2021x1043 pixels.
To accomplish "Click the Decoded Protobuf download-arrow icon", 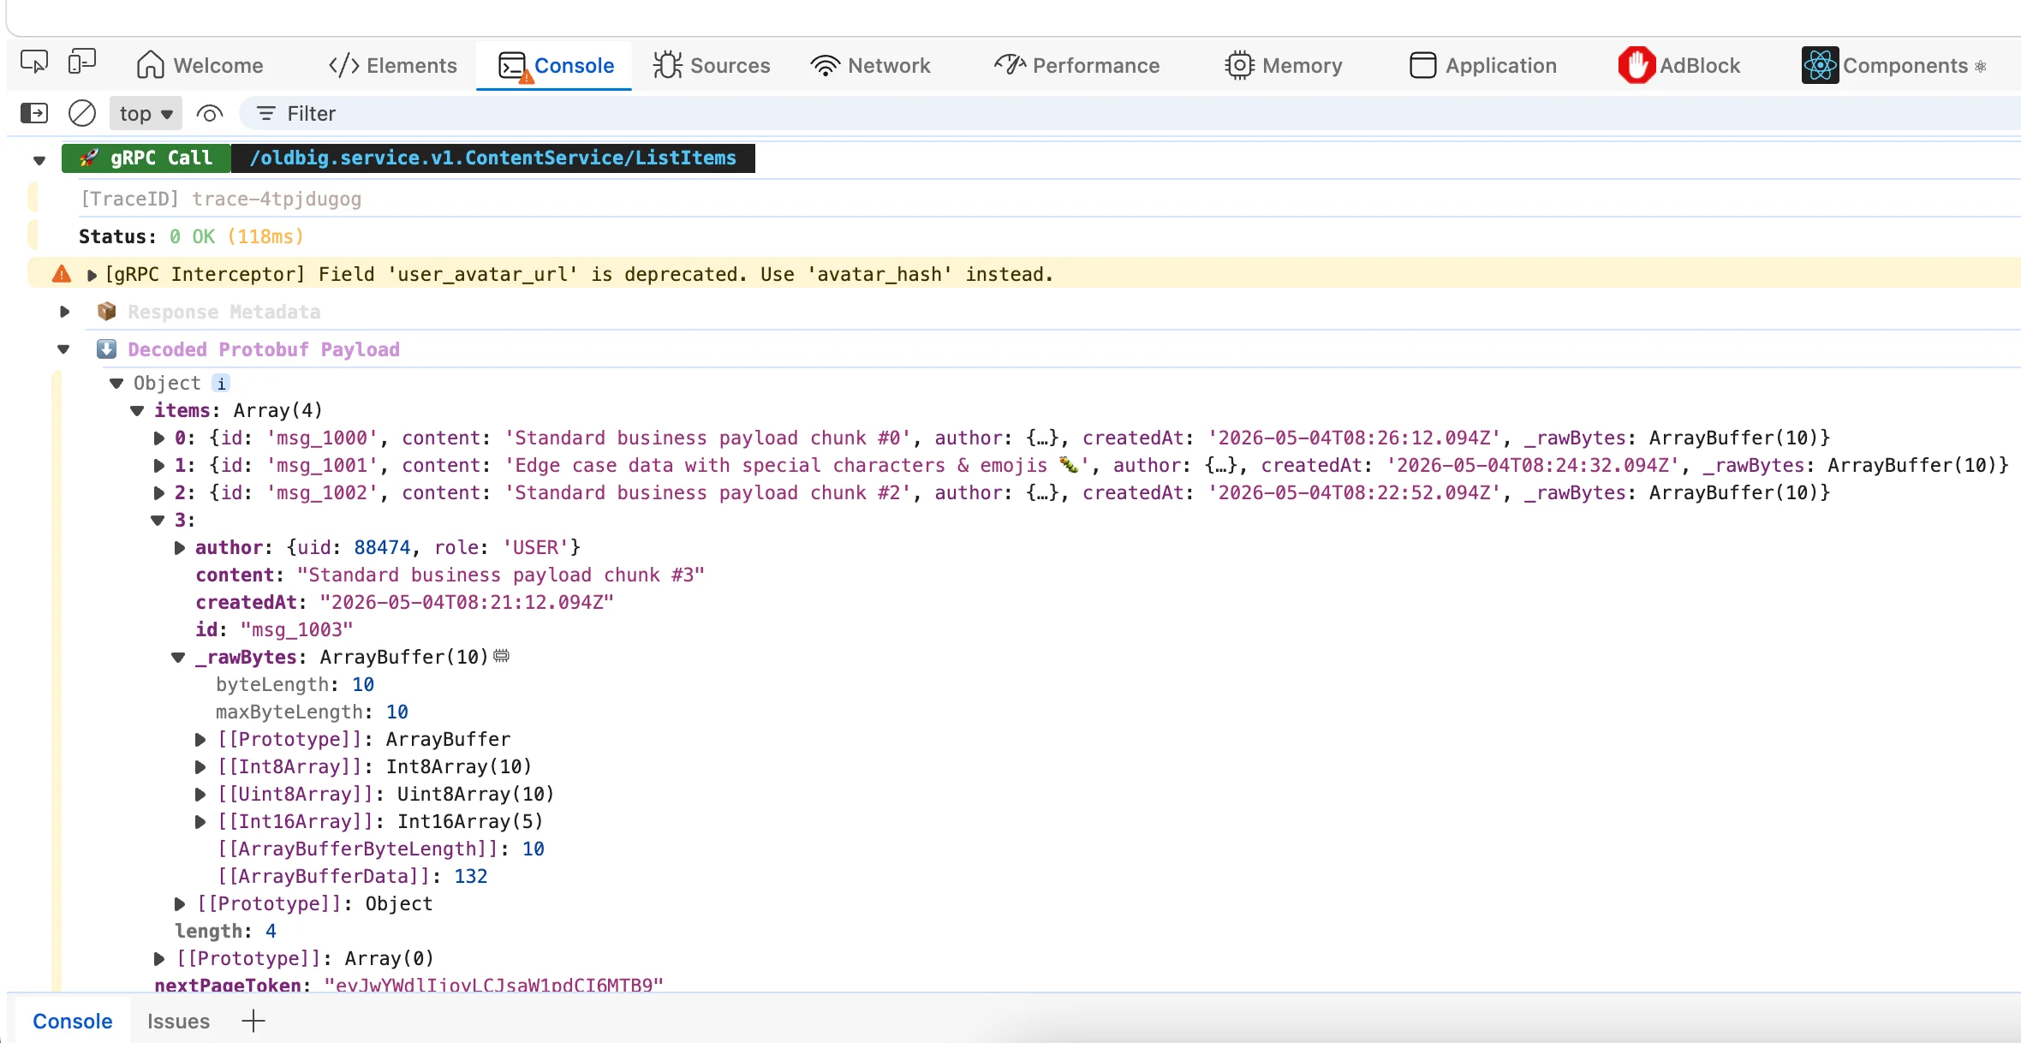I will [106, 349].
